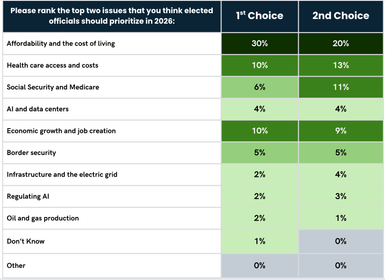Select the survey question header cell
The height and width of the screenshot is (280, 385).
click(x=112, y=16)
